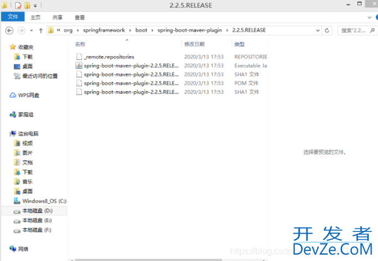Viewport: 378px width, 261px height.
Task: Open WPS网盘 in sidebar
Action: [x=29, y=95]
